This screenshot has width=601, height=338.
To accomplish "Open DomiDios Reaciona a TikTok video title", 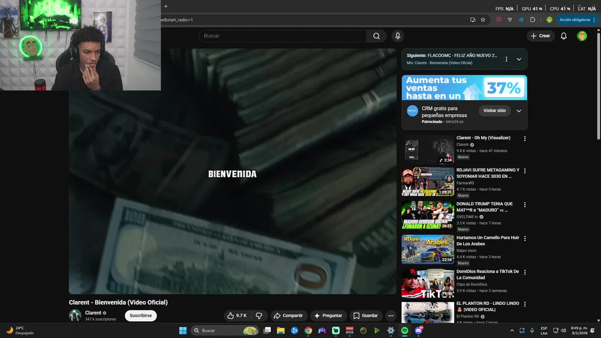I will tap(488, 275).
